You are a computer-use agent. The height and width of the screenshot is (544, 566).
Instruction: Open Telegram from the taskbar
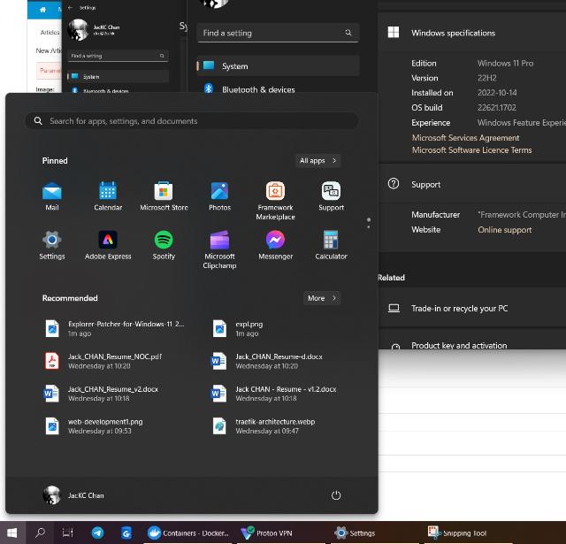pos(97,533)
